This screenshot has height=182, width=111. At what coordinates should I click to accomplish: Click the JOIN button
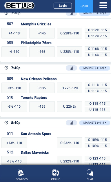(84, 6)
